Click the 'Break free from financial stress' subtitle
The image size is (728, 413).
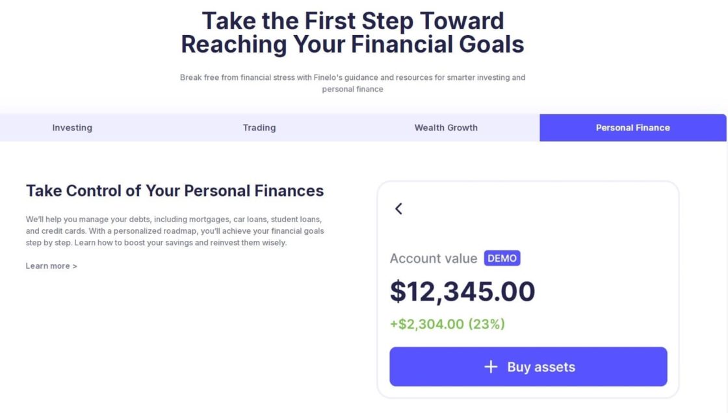(x=352, y=77)
